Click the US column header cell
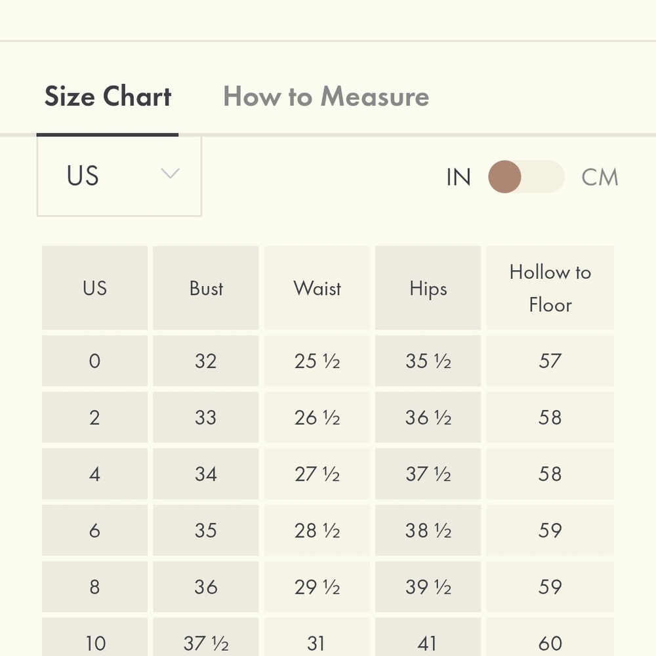The image size is (656, 656). [x=94, y=288]
